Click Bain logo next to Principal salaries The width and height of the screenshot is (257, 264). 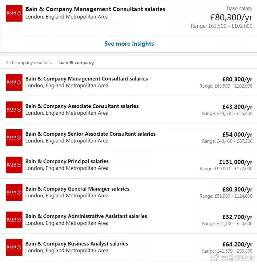(x=14, y=165)
